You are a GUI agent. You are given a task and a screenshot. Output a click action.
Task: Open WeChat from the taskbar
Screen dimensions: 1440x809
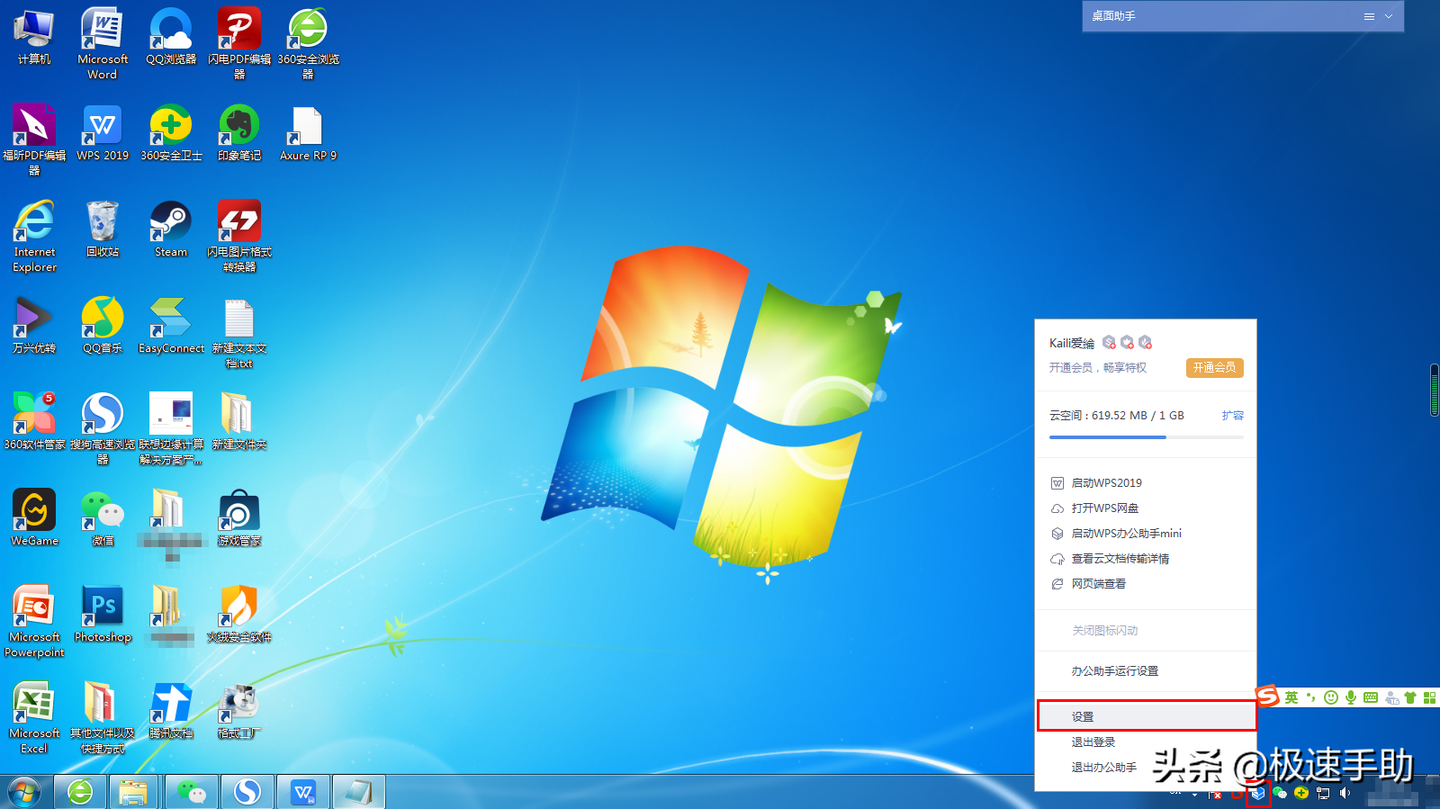[x=191, y=792]
